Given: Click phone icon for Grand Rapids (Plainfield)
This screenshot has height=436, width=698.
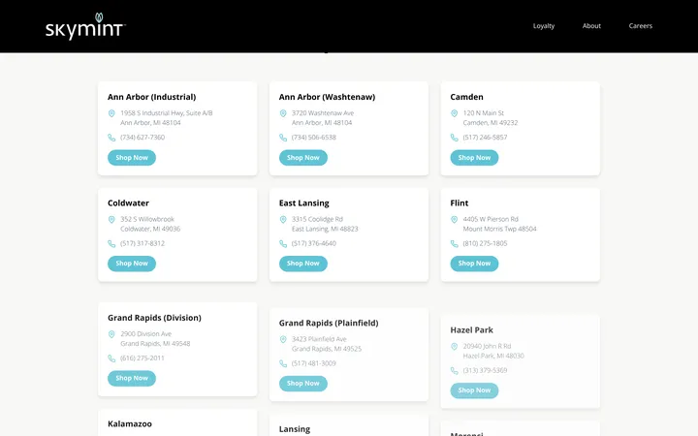Looking at the screenshot, I should point(283,364).
